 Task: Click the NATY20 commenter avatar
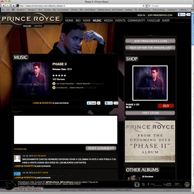coord(17,159)
